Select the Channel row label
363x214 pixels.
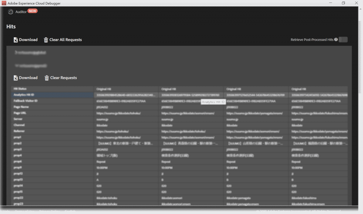coord(19,125)
